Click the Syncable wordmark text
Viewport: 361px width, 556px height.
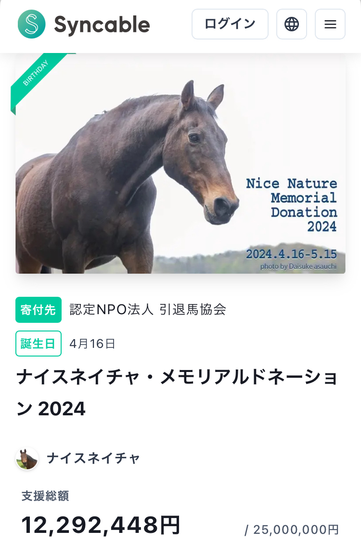102,25
